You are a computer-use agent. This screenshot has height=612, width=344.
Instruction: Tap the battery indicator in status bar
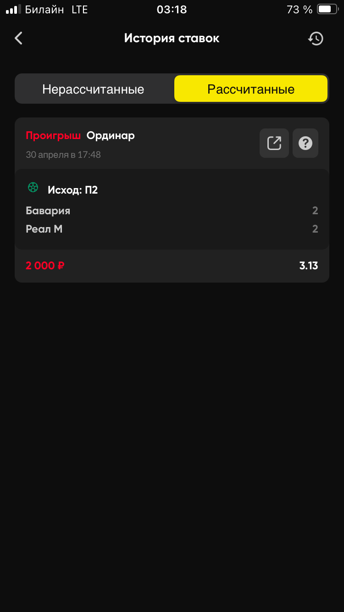pyautogui.click(x=327, y=9)
